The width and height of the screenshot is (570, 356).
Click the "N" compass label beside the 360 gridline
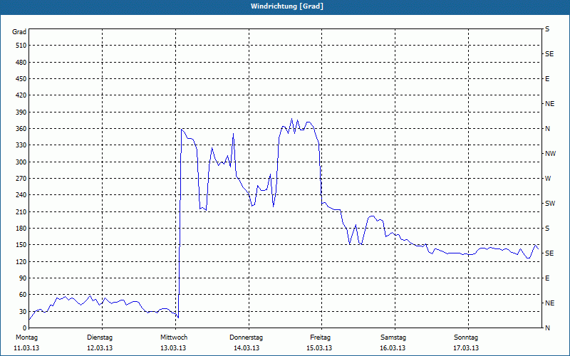pos(548,129)
